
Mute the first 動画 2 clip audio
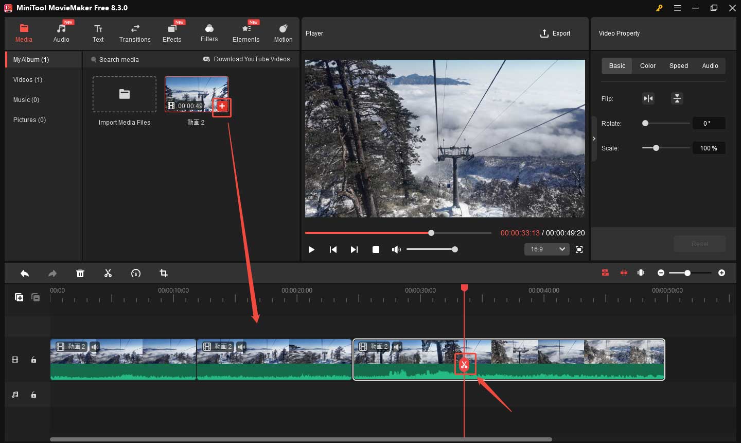[95, 347]
